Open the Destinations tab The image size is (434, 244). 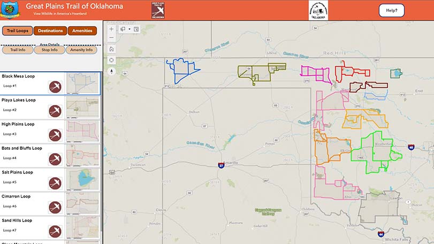50,30
